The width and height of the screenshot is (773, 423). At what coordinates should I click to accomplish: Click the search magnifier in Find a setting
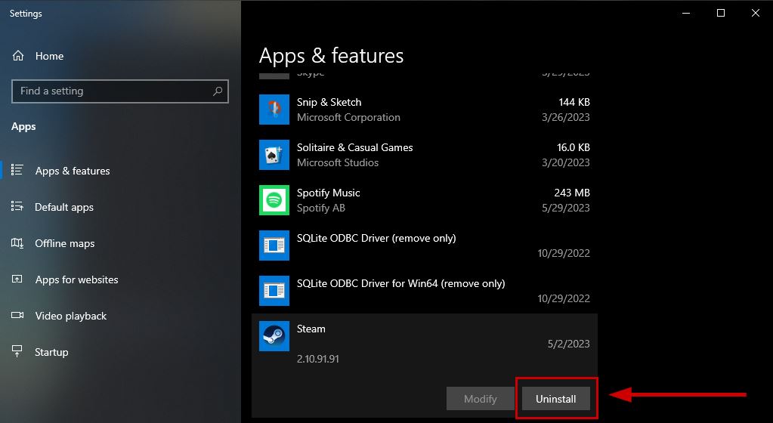(218, 91)
